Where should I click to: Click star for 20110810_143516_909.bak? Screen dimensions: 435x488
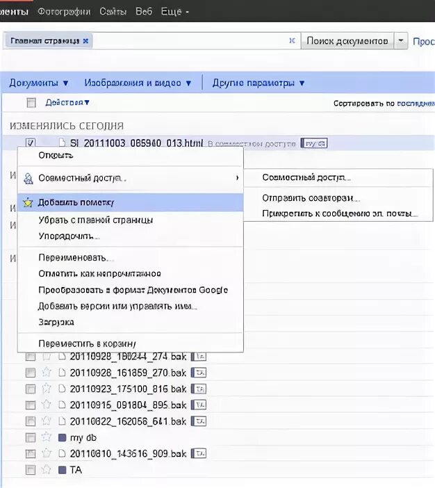47,453
